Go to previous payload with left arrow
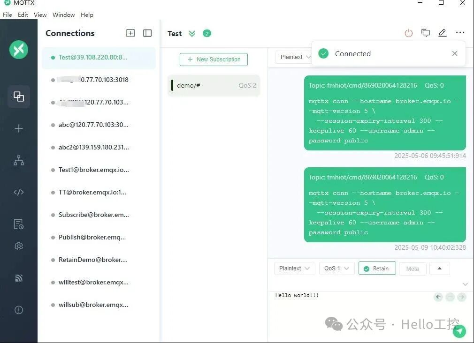Screen dimensions: 474x343 (x=438, y=297)
